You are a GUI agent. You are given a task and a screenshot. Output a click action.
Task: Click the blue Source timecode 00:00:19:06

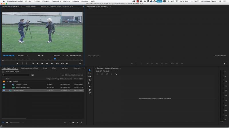tap(9, 55)
